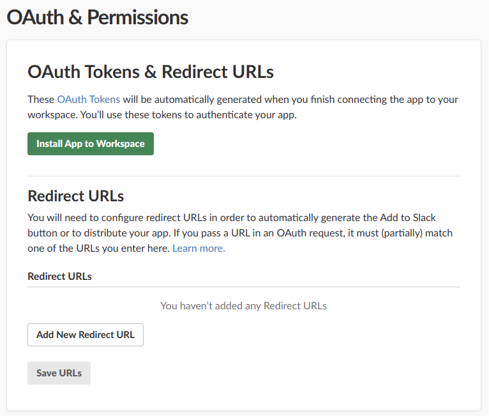Click the "automatically generated" text in first paragraph
The height and width of the screenshot is (416, 489).
point(195,100)
